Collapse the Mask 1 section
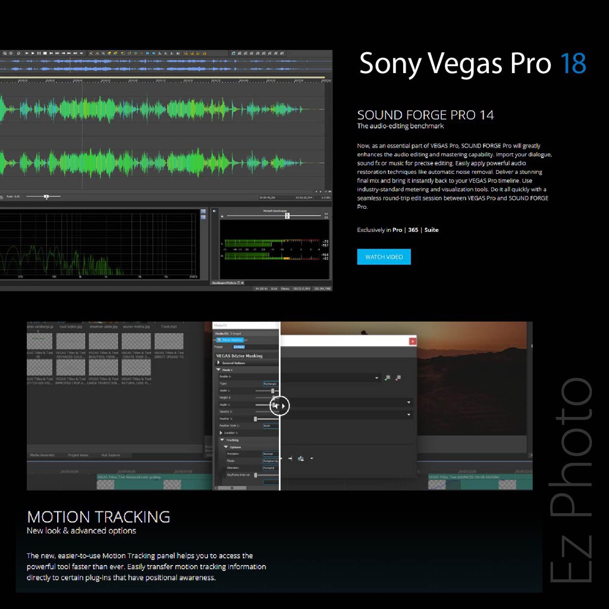The width and height of the screenshot is (609, 609). coord(218,370)
